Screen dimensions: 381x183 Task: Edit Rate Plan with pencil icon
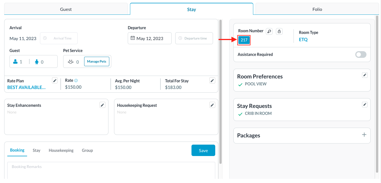click(55, 81)
